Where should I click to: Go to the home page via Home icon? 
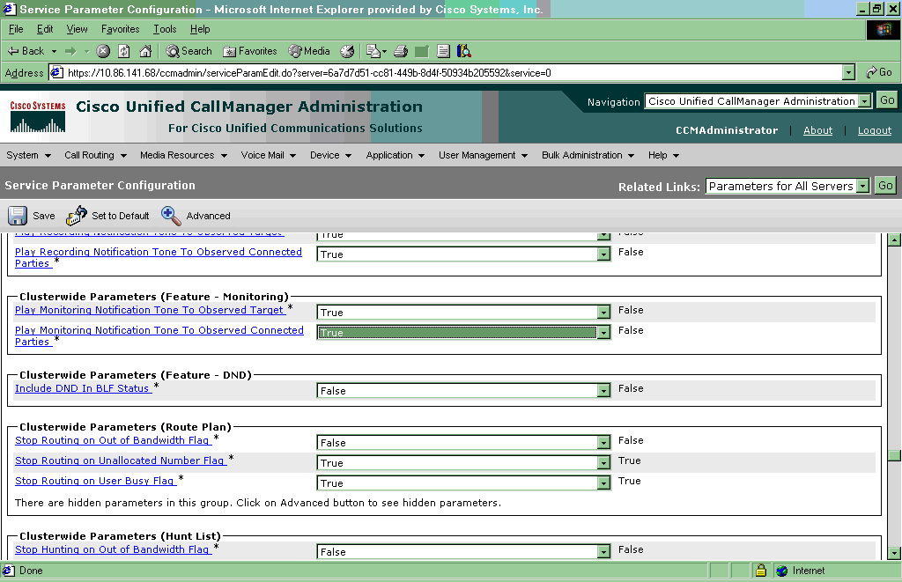[x=145, y=51]
